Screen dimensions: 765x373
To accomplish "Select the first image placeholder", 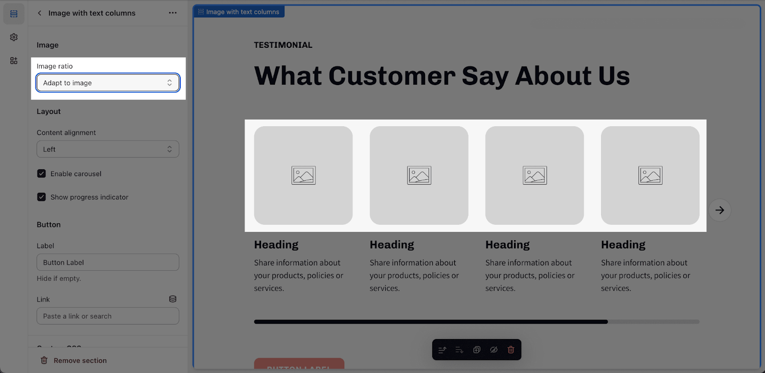I will pos(304,176).
